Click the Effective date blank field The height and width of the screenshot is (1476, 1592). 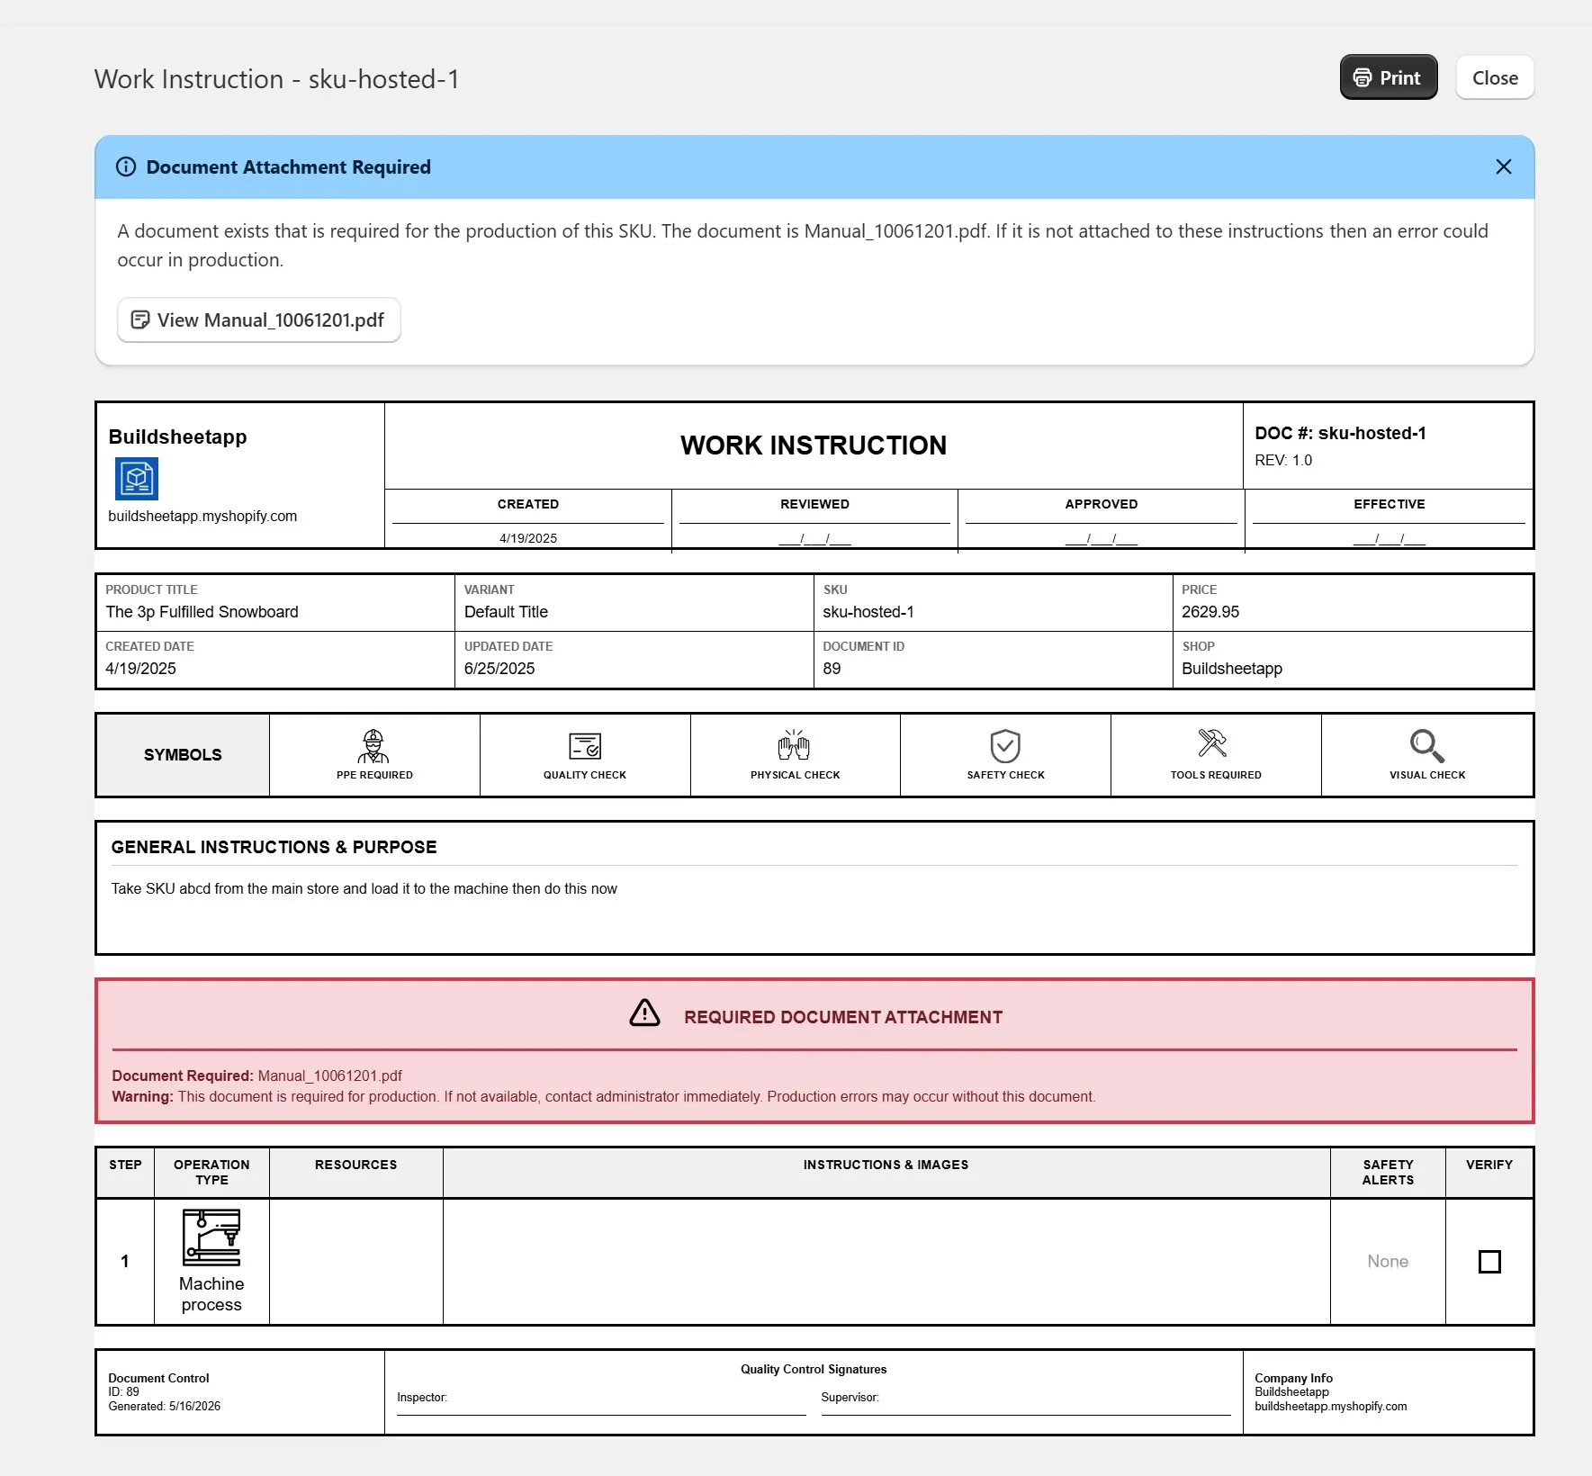(x=1389, y=539)
